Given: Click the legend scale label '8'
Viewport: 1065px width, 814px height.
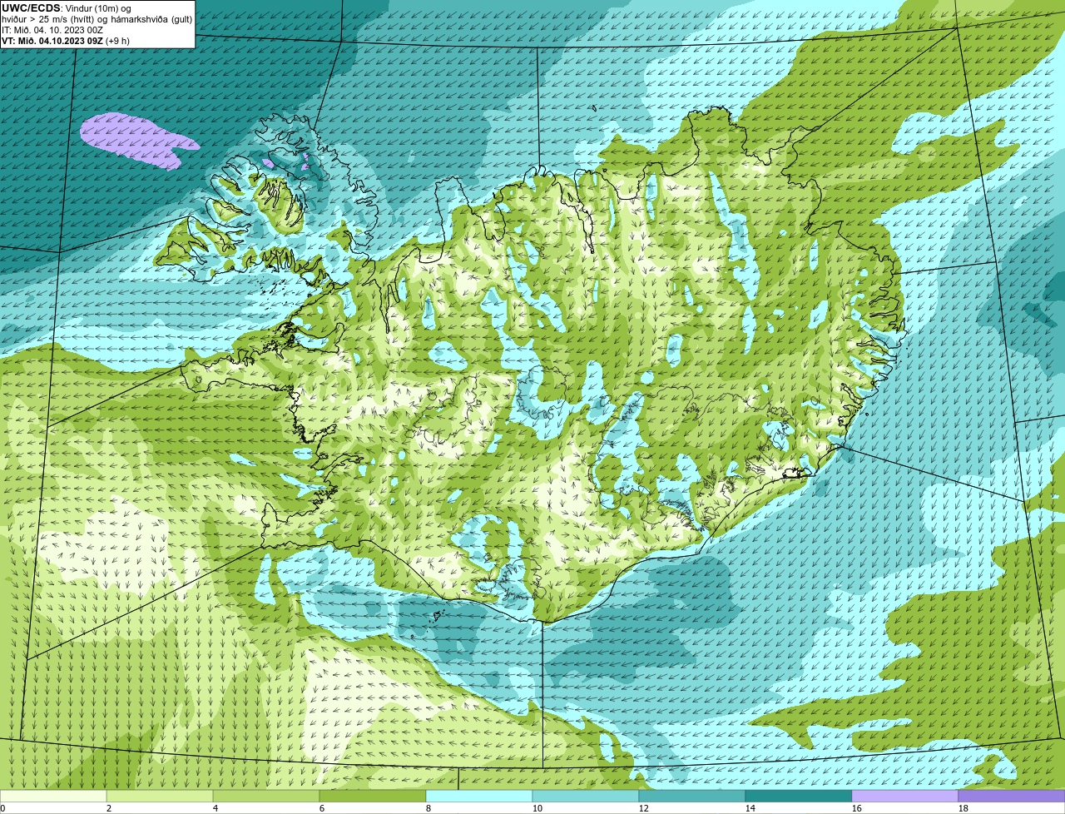Looking at the screenshot, I should click(428, 808).
